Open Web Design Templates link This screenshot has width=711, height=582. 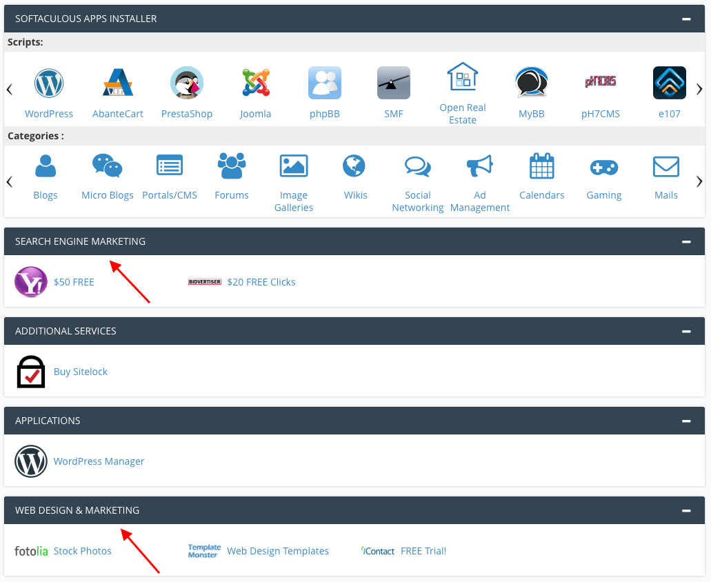277,551
